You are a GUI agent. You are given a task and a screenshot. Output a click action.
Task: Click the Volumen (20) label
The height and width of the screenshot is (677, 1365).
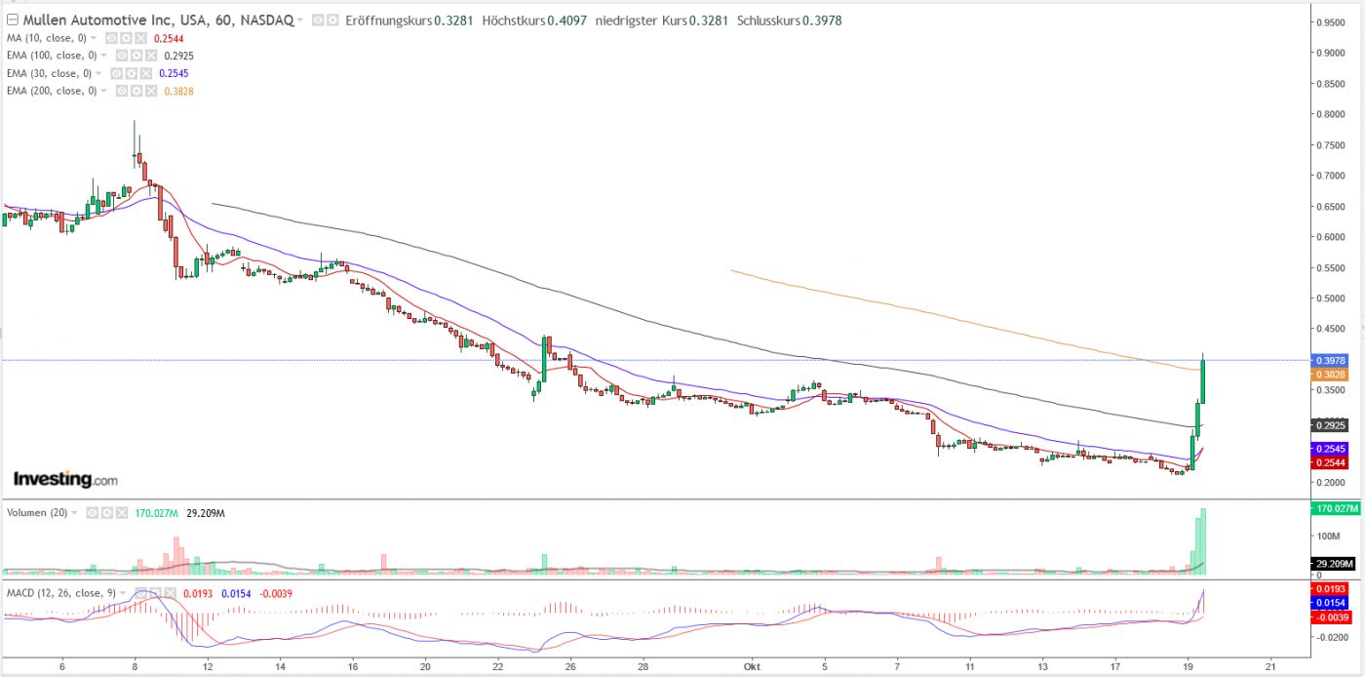click(37, 513)
